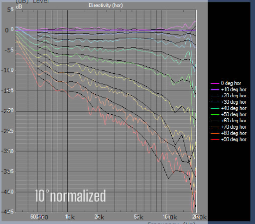Click the Directivity (hor) chart title
Screen dimensions: 255x224
pos(106,5)
